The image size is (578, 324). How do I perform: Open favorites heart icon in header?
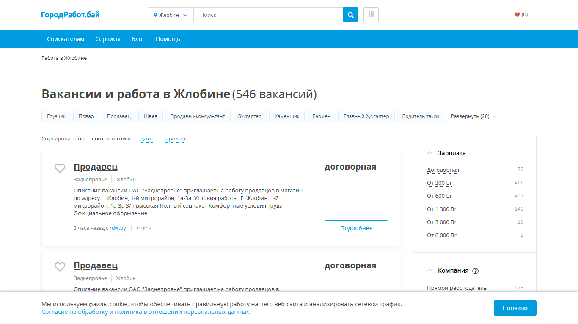(517, 15)
